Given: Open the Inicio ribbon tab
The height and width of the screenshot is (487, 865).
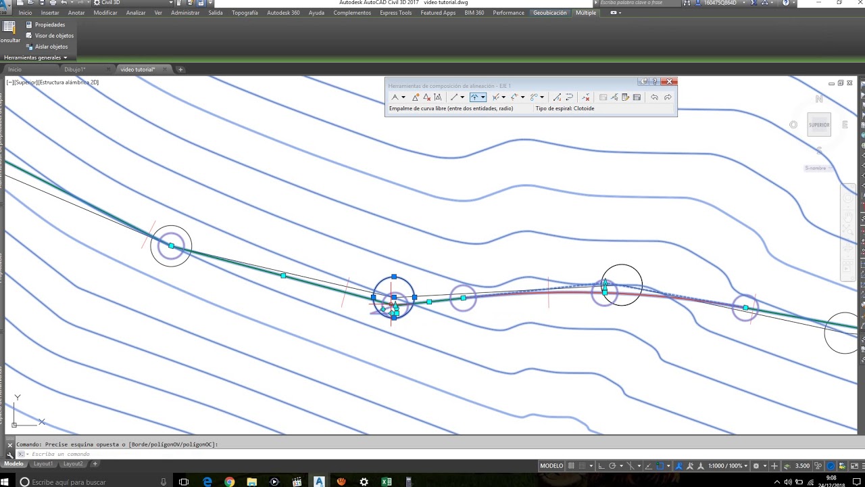Looking at the screenshot, I should click(25, 13).
